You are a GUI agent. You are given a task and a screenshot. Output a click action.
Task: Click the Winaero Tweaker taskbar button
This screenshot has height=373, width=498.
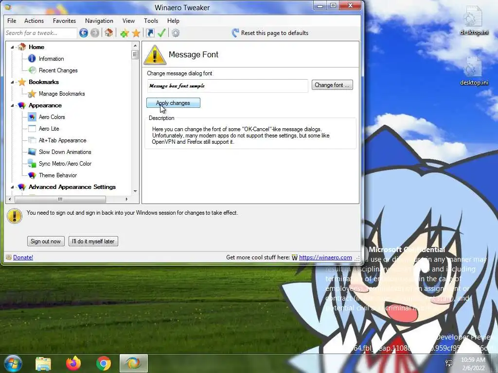tap(134, 363)
